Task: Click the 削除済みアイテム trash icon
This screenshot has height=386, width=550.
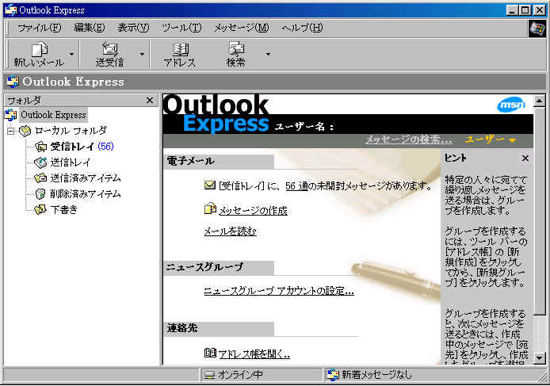Action: point(40,193)
